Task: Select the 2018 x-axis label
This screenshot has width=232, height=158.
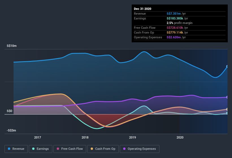Action: tap(85, 138)
